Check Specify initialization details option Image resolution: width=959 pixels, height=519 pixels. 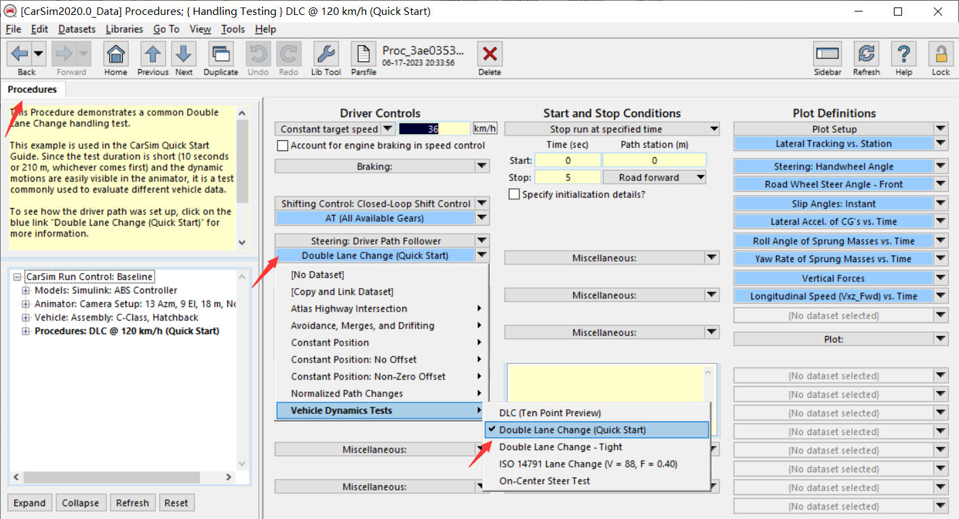(x=514, y=194)
